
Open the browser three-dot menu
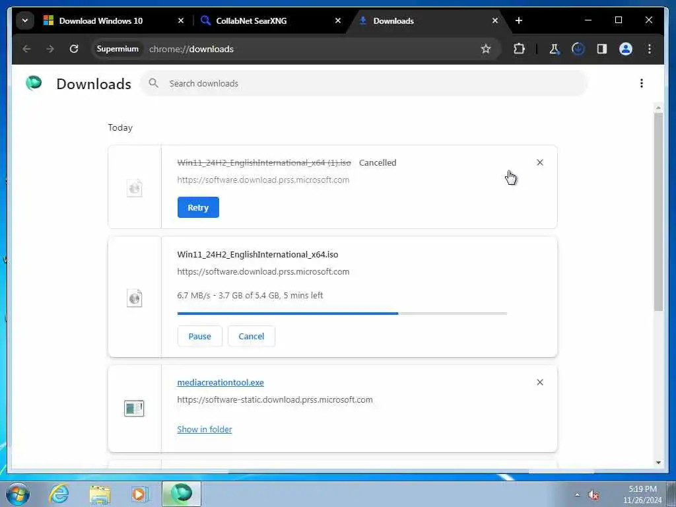point(650,49)
